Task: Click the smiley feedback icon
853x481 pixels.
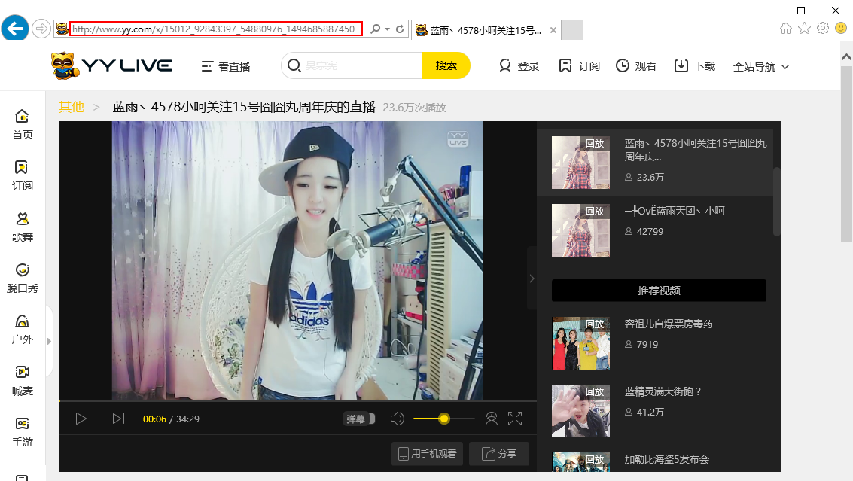Action: point(841,29)
